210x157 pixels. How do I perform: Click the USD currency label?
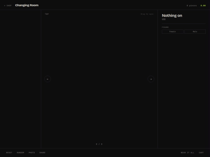164,19
